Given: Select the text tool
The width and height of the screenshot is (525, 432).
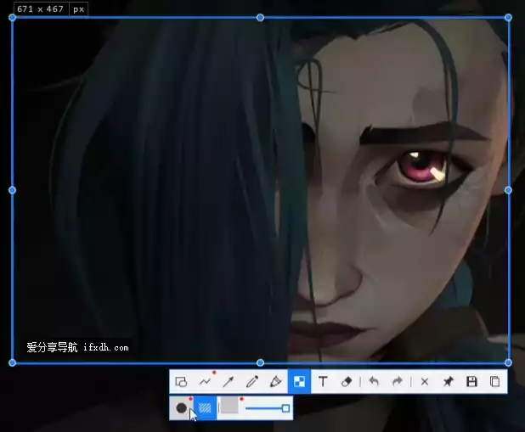Looking at the screenshot, I should click(324, 382).
